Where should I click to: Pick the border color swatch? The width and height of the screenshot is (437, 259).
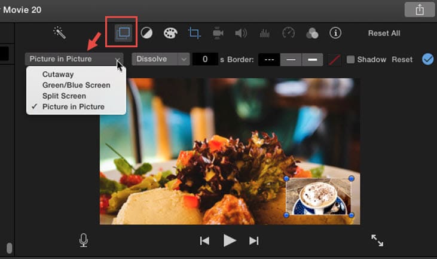click(x=335, y=59)
